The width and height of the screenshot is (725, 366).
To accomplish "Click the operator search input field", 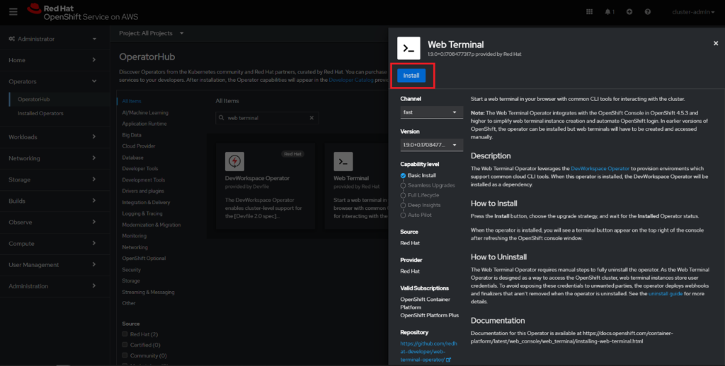I will tap(267, 118).
